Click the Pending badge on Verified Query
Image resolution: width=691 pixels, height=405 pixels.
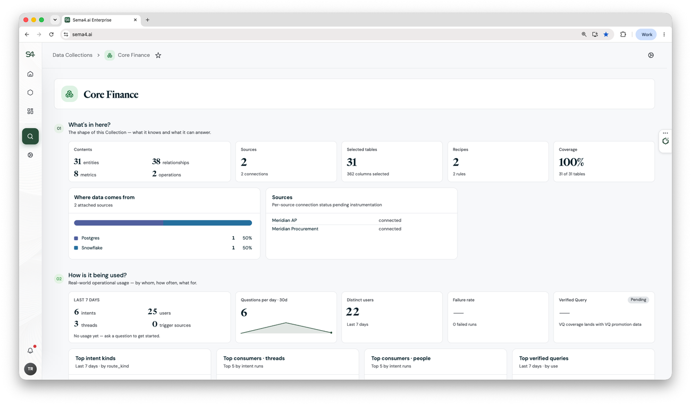pos(638,300)
